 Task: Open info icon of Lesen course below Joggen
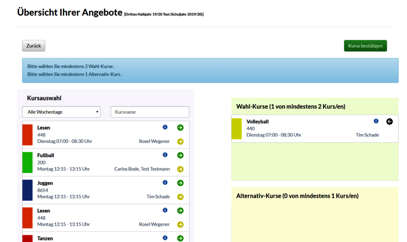(165, 210)
